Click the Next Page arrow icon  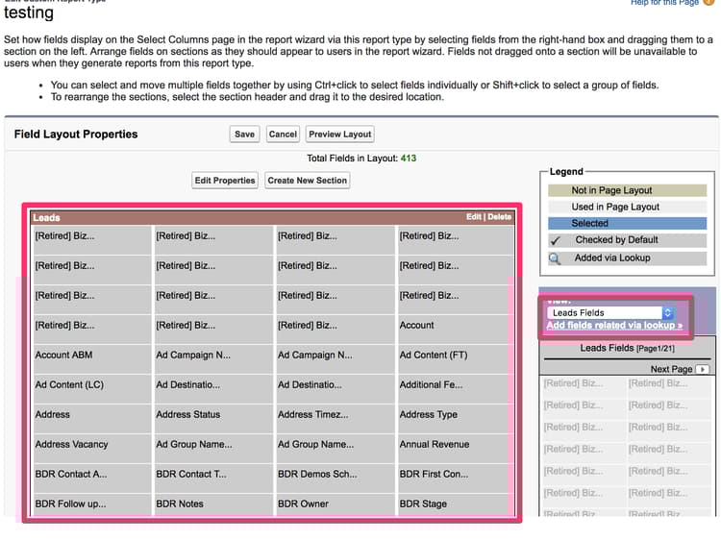(702, 369)
